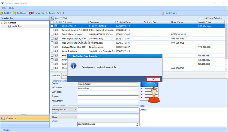This screenshot has height=132, width=228.
Task: Open the Switch View dropdown arrow
Action: point(179,13)
